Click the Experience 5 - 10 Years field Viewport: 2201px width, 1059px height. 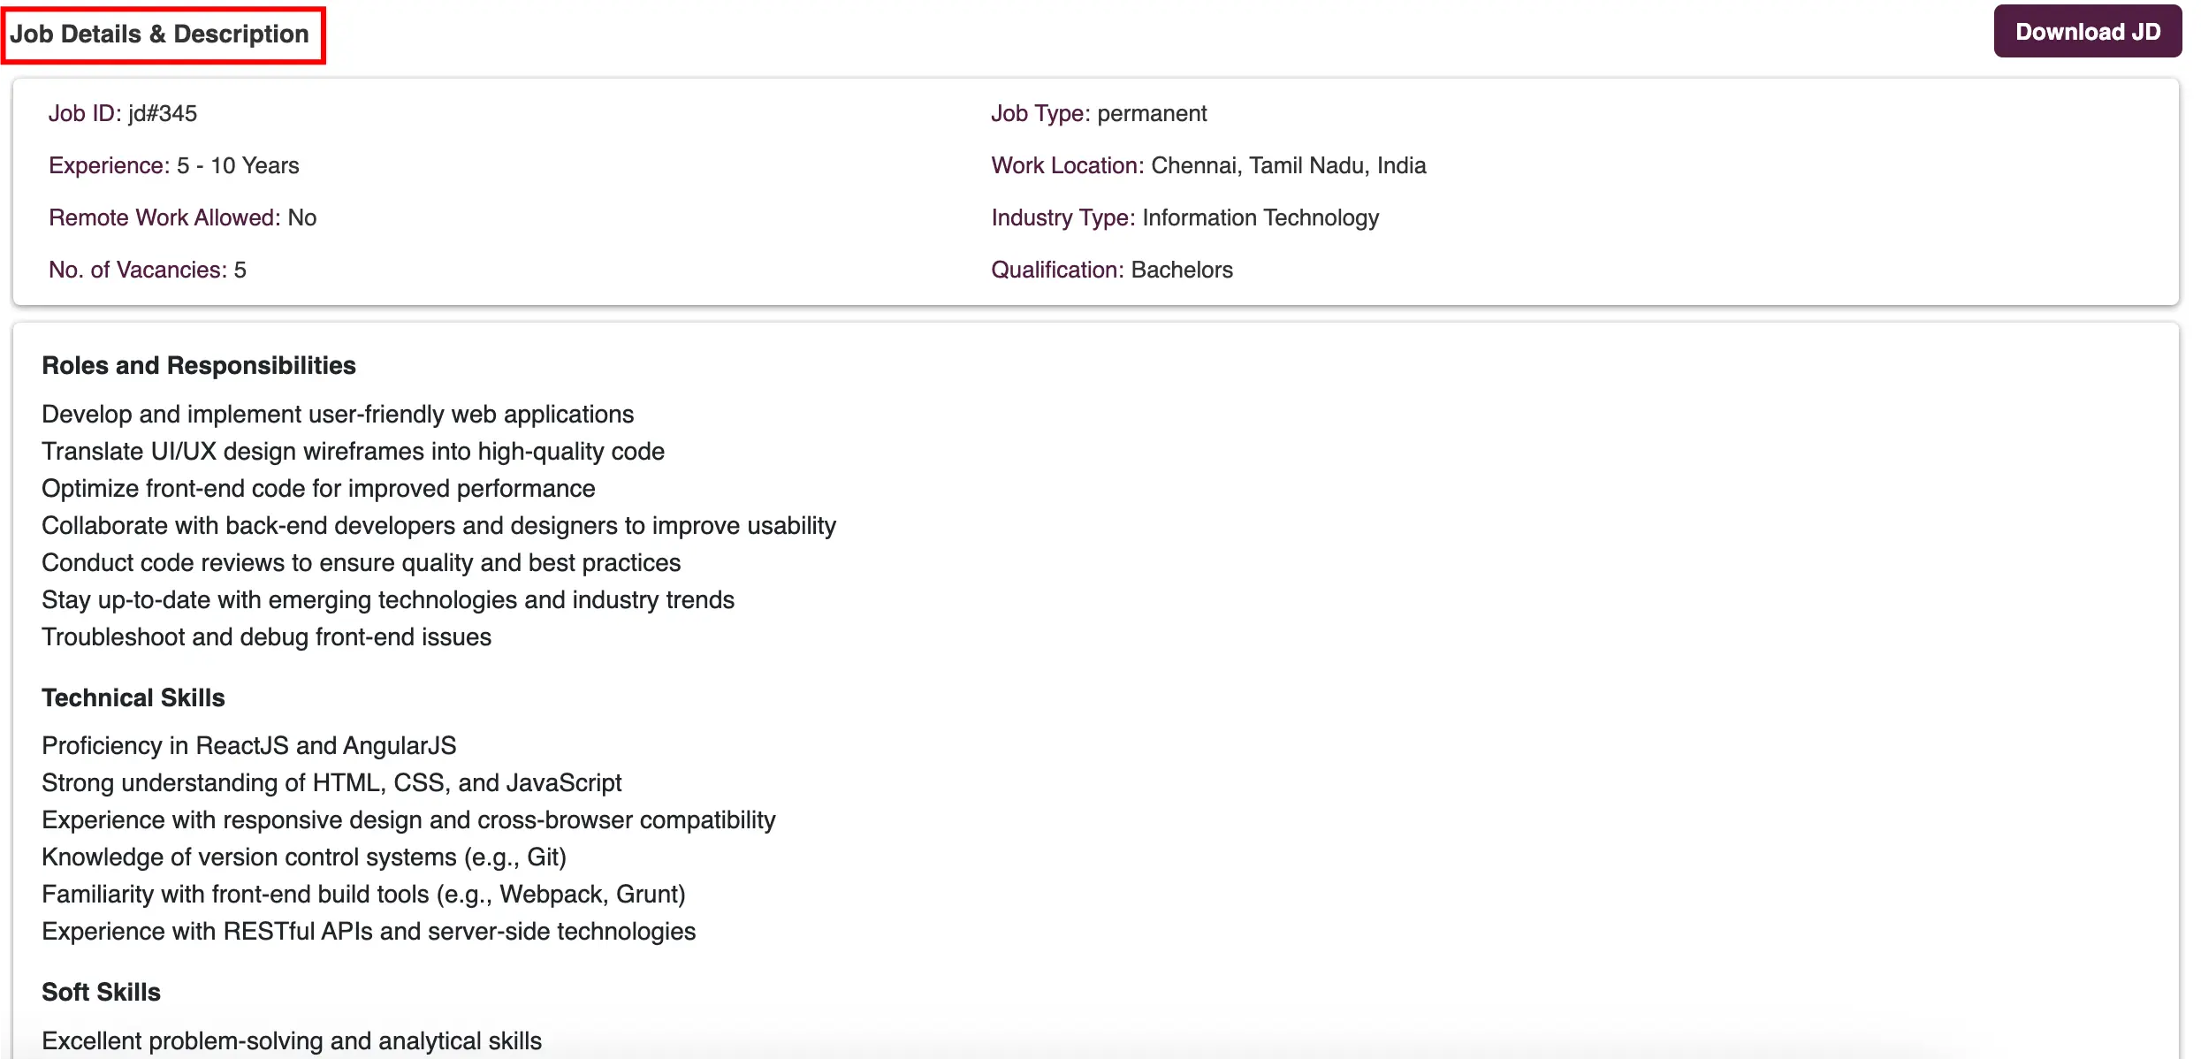point(174,165)
